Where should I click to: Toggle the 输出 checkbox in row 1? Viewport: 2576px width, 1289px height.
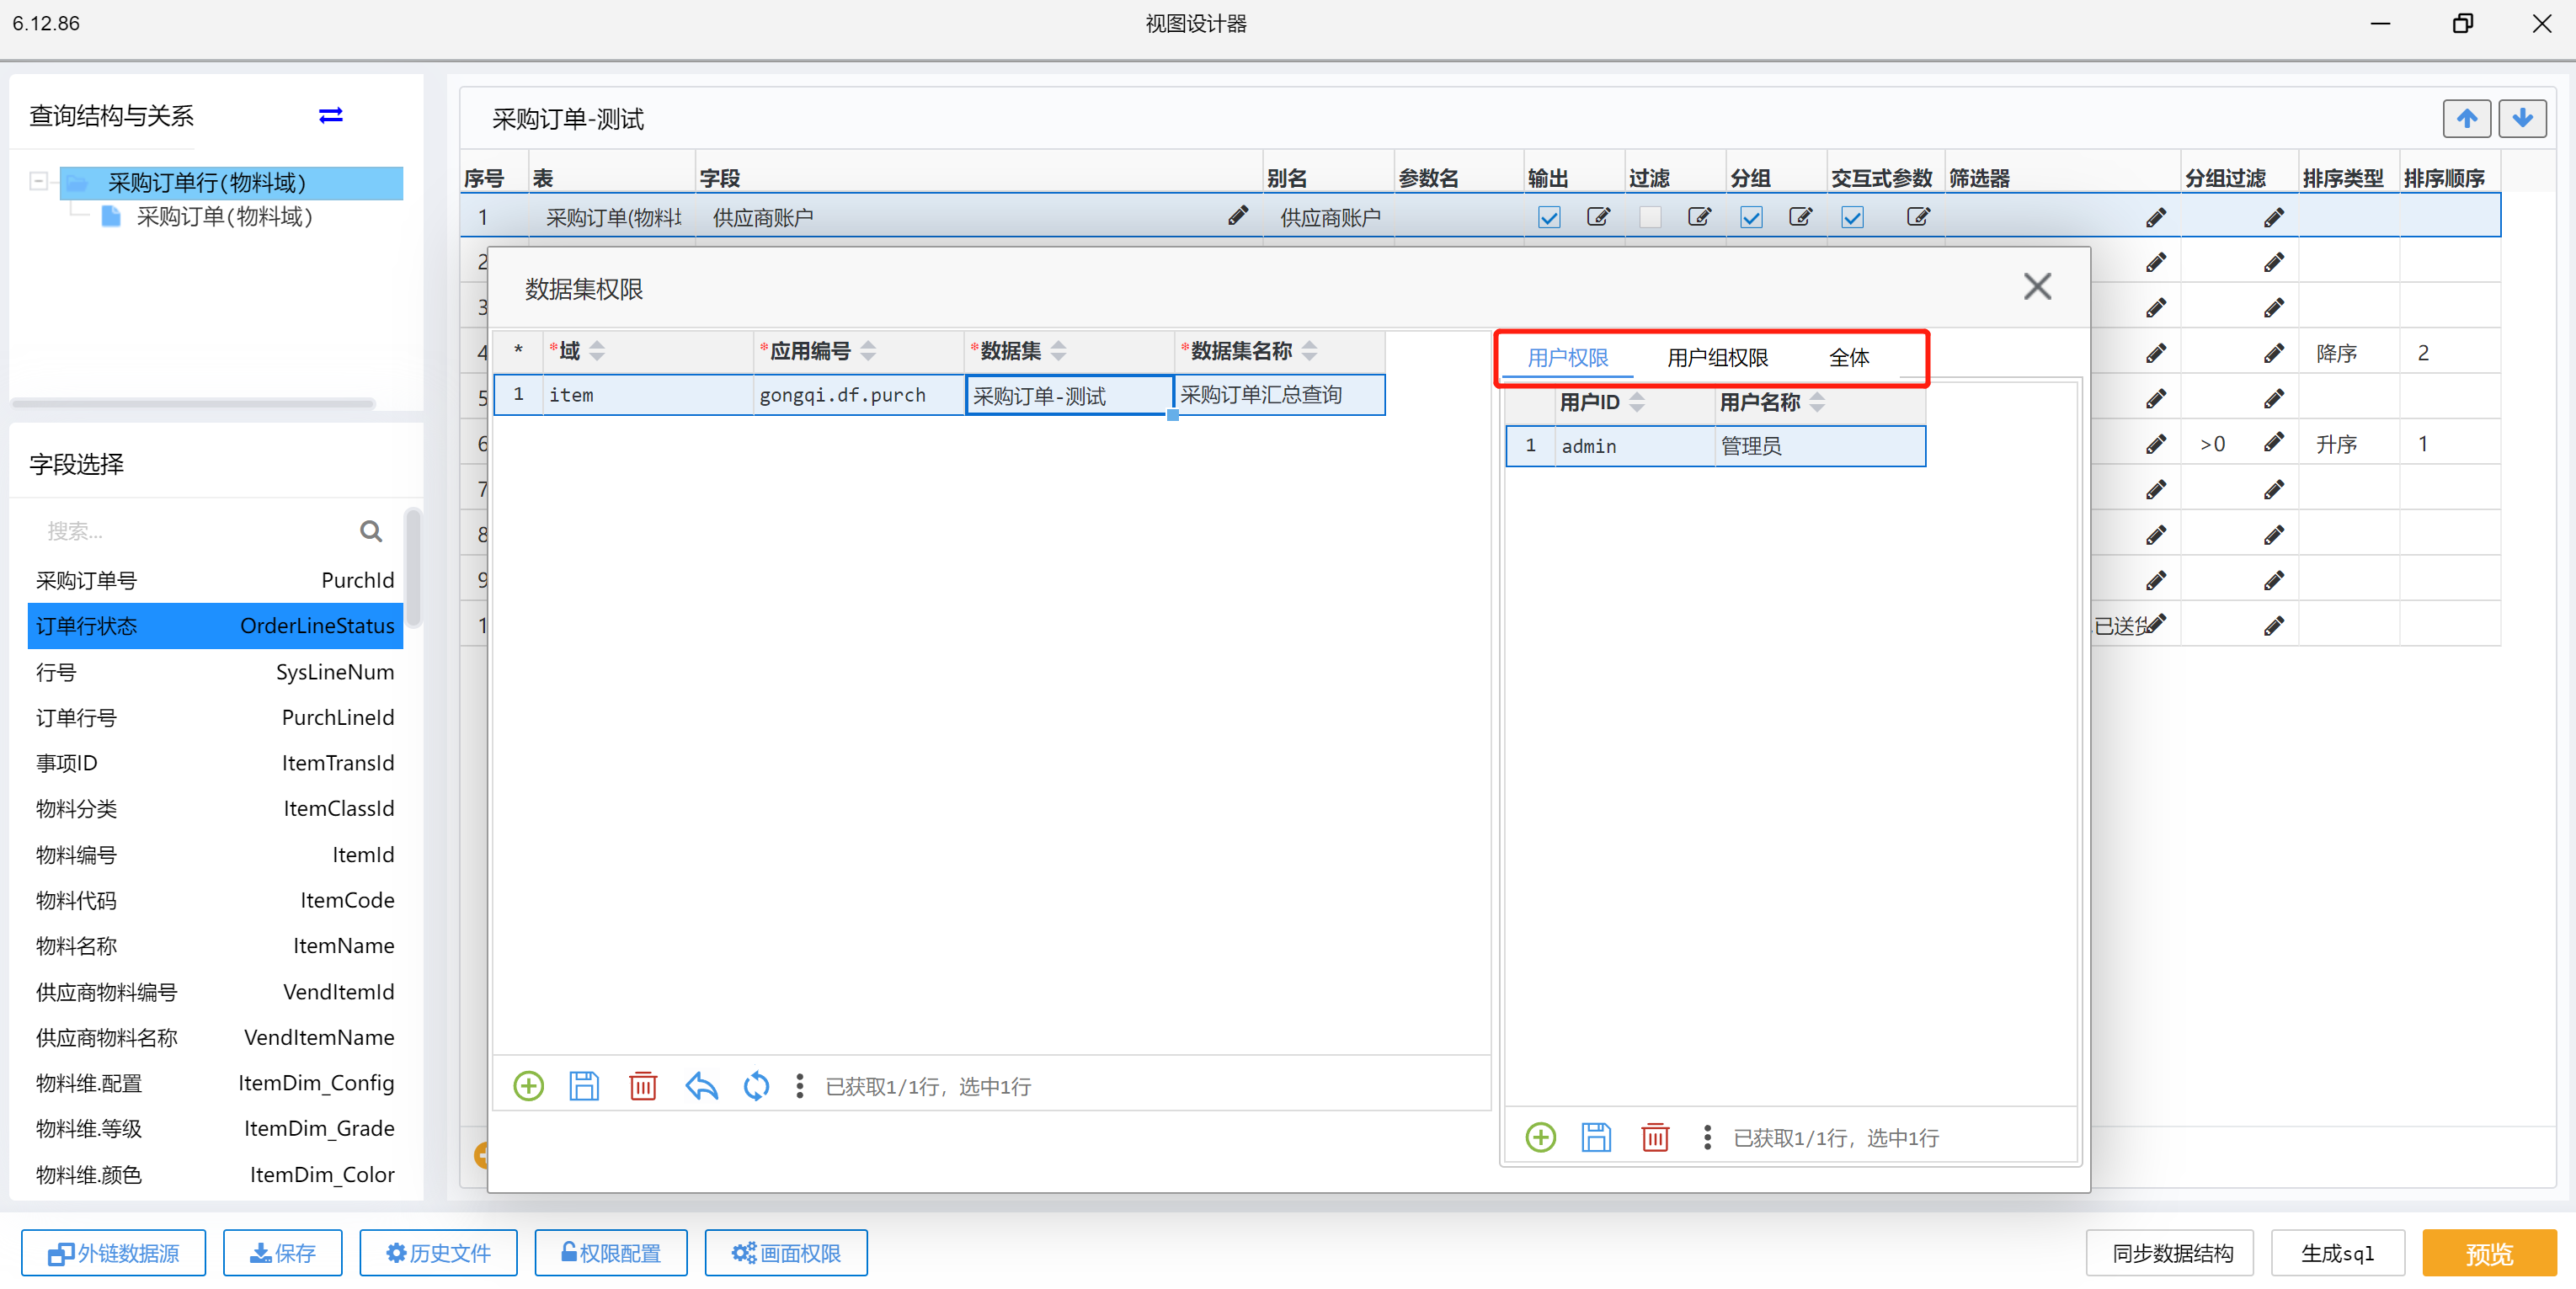(1549, 217)
